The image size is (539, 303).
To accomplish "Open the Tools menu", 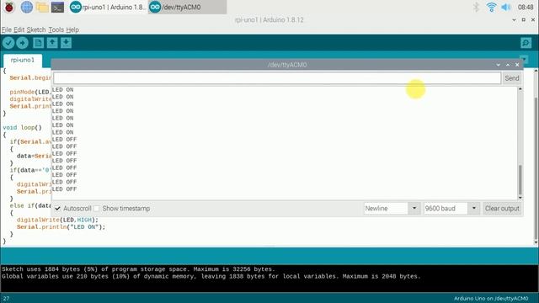I will pyautogui.click(x=56, y=30).
